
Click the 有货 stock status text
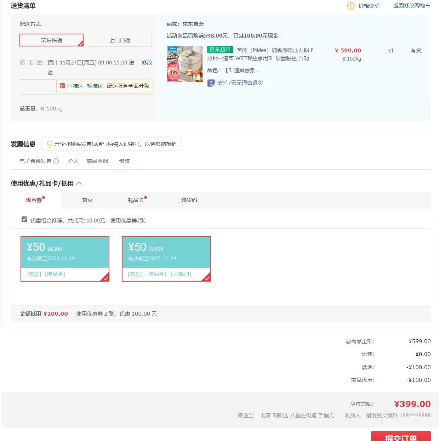416,51
